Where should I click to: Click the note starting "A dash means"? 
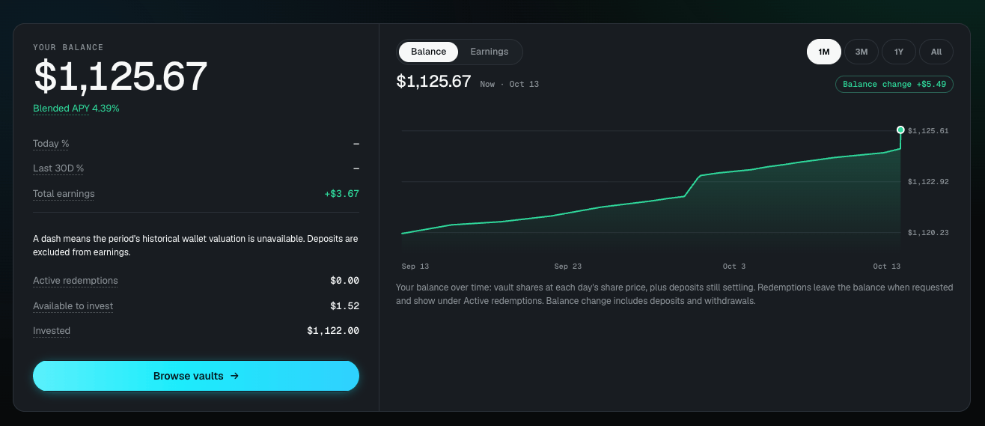(195, 246)
